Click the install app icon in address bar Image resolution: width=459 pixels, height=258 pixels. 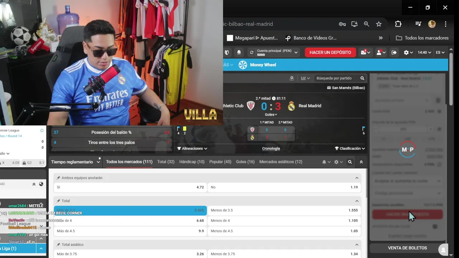coord(354,24)
